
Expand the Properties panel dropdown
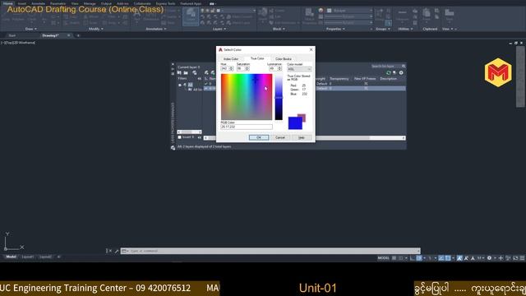click(335, 29)
